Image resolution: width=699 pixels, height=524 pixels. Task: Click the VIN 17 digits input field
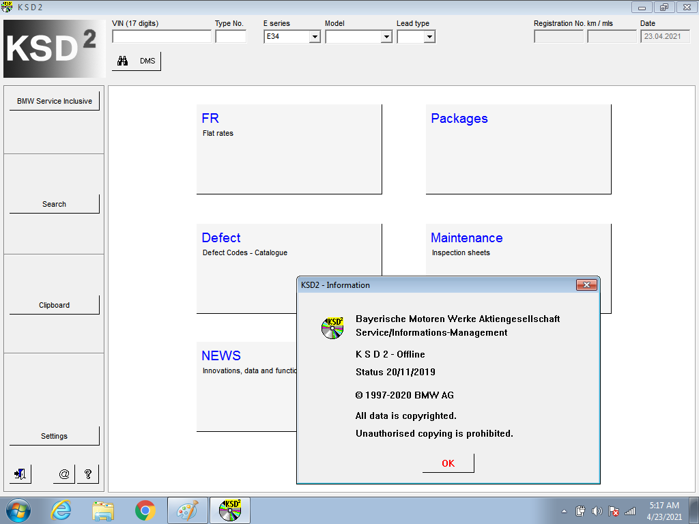pos(162,37)
